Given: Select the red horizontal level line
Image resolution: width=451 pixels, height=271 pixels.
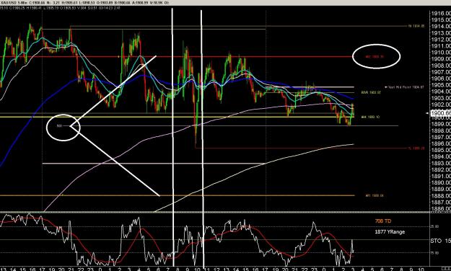Looking at the screenshot, I should (176, 57).
